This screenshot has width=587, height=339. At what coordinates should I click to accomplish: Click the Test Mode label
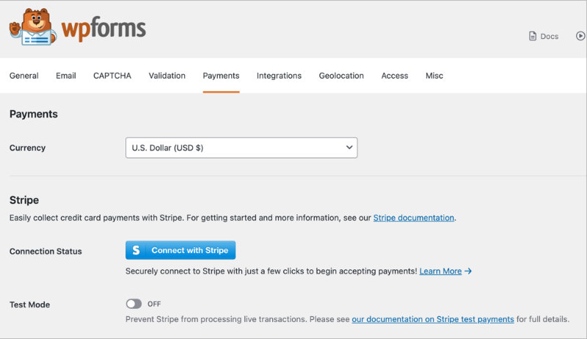[29, 305]
